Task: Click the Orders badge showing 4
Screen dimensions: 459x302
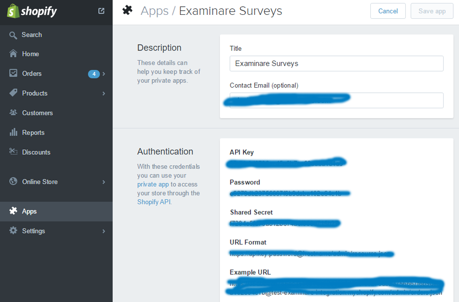Action: click(x=94, y=74)
